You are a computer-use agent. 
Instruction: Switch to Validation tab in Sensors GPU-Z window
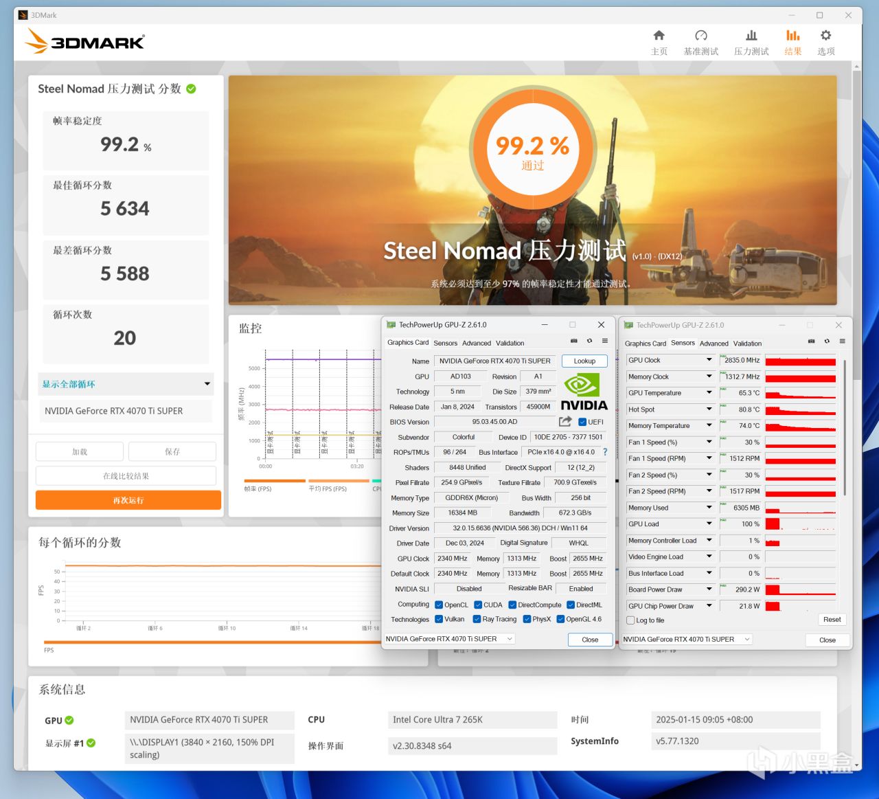point(747,344)
